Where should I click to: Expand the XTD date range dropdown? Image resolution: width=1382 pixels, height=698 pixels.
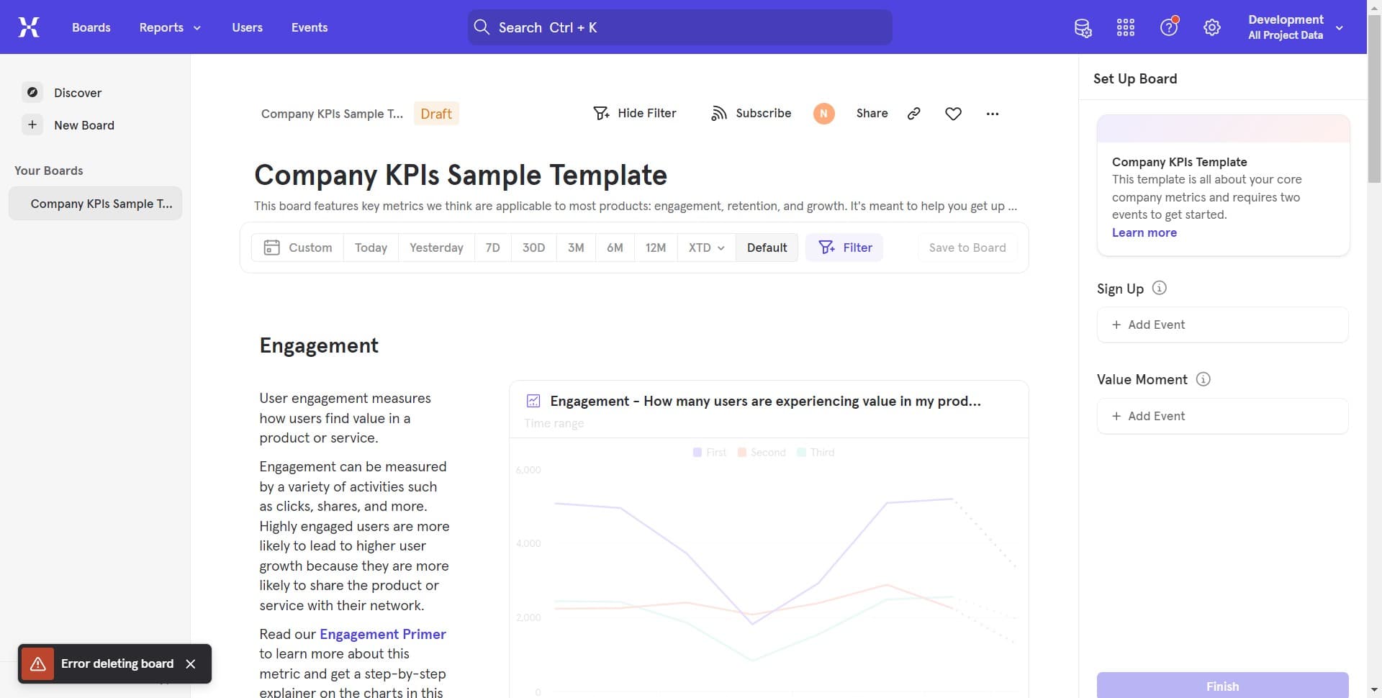pos(706,248)
